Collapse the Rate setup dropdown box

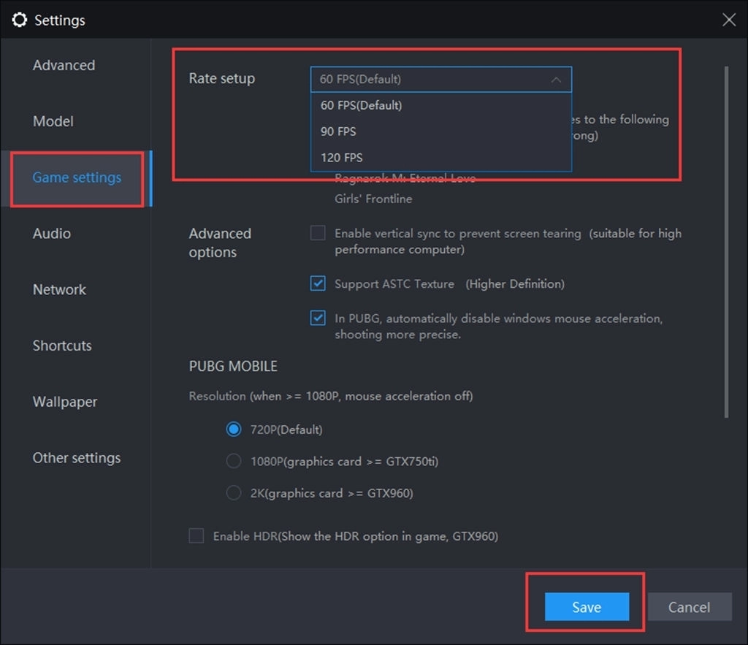pos(440,79)
